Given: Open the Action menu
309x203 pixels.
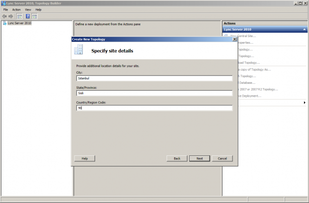Looking at the screenshot, I should click(17, 10).
